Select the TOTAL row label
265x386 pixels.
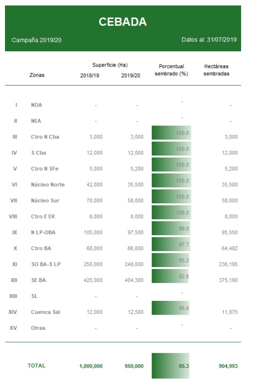click(36, 366)
